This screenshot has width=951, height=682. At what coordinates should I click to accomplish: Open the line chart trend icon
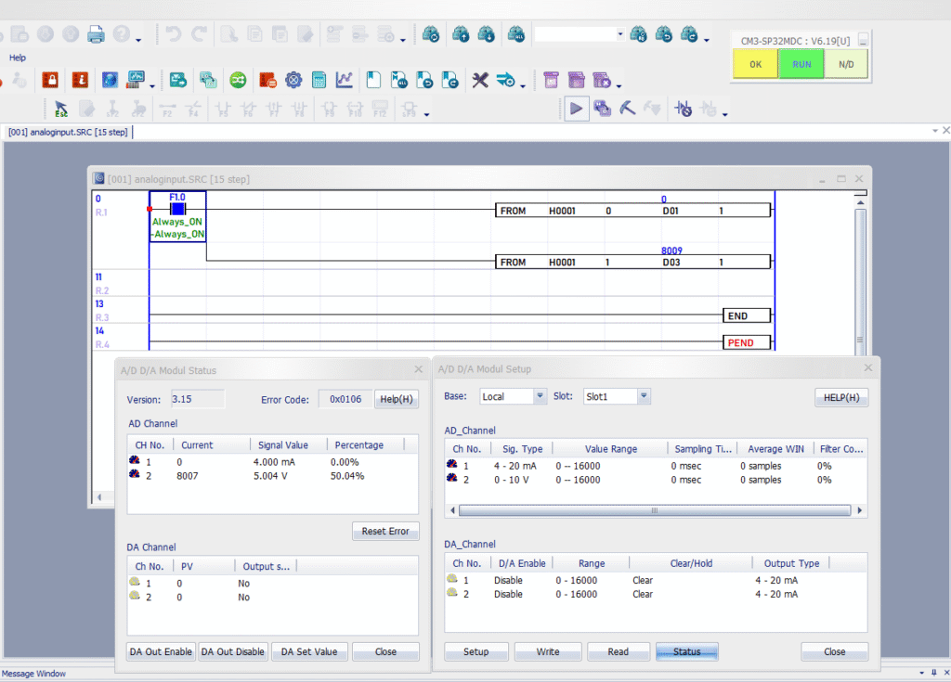[345, 80]
